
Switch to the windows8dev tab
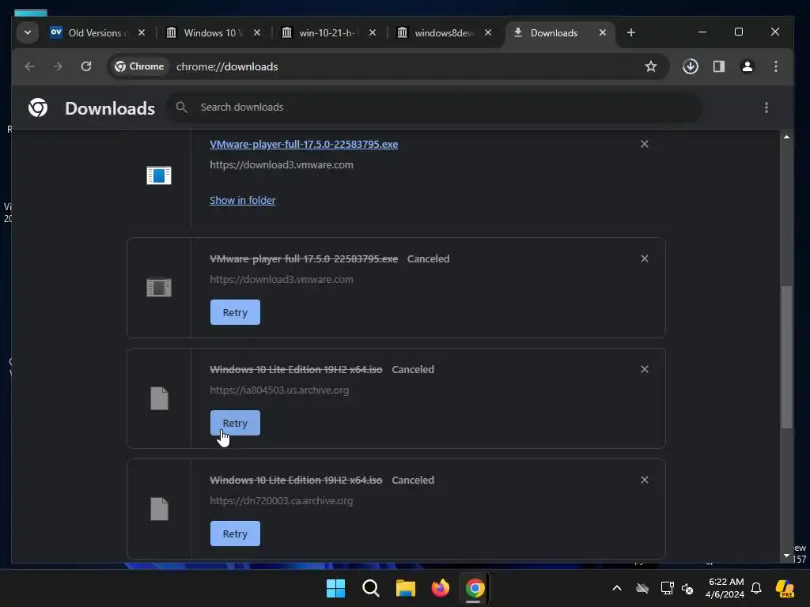point(444,32)
